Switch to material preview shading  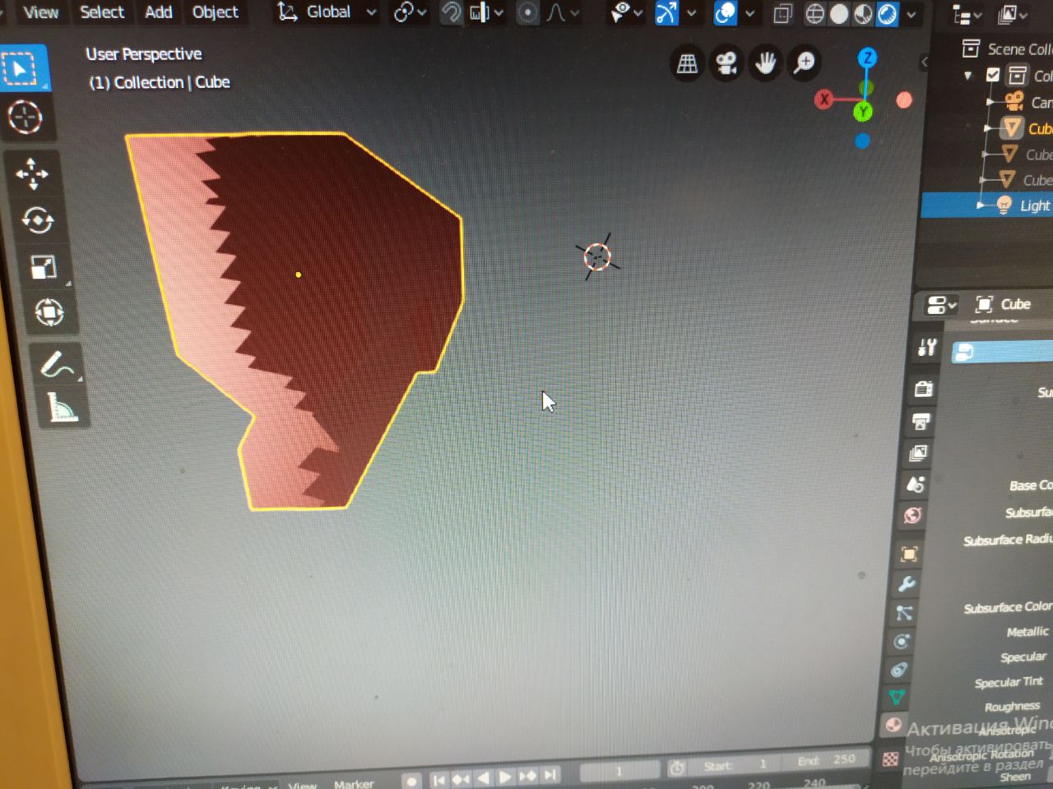point(863,14)
